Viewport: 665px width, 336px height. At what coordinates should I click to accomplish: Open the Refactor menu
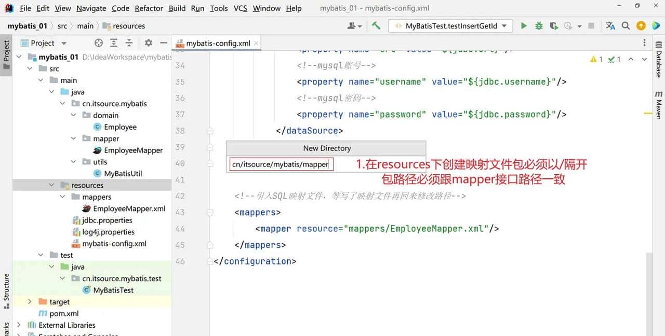pos(149,8)
